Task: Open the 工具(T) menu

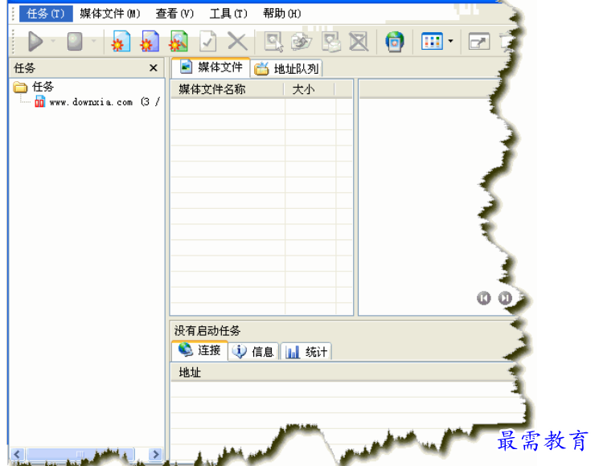Action: (x=228, y=14)
